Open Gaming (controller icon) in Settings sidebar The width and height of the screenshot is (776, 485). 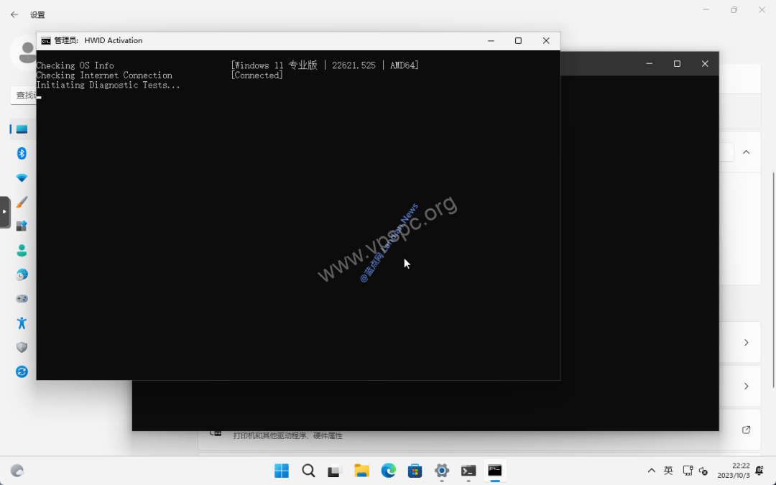pos(22,299)
